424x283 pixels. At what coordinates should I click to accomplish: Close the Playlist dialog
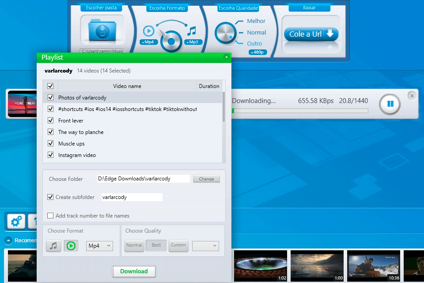pos(227,57)
